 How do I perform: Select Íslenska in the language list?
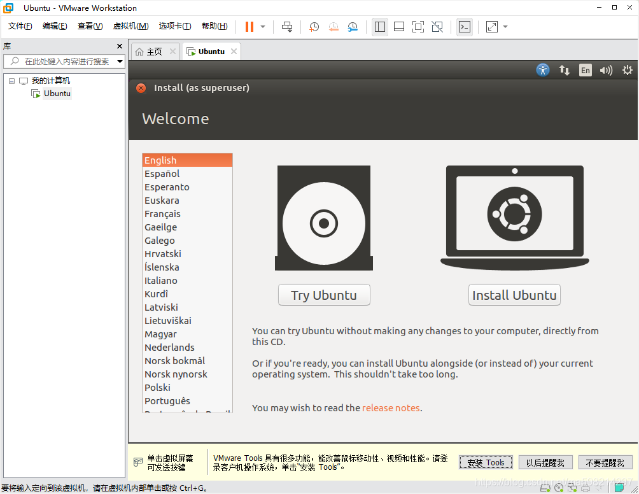[x=188, y=267]
